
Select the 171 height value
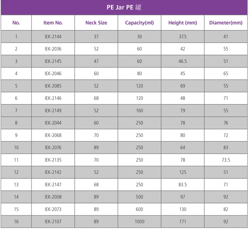(183, 221)
